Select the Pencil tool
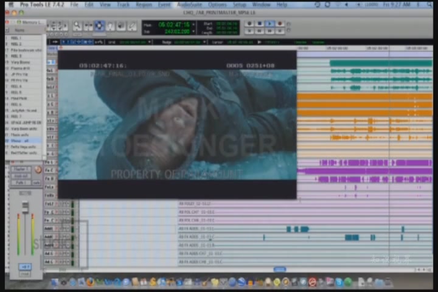The image size is (438, 292). [x=132, y=26]
